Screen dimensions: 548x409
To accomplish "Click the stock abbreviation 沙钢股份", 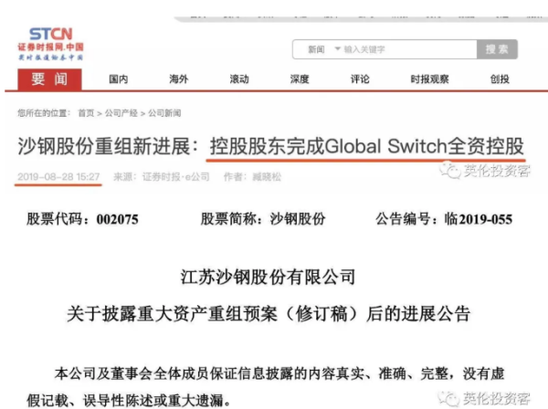I will click(x=298, y=219).
